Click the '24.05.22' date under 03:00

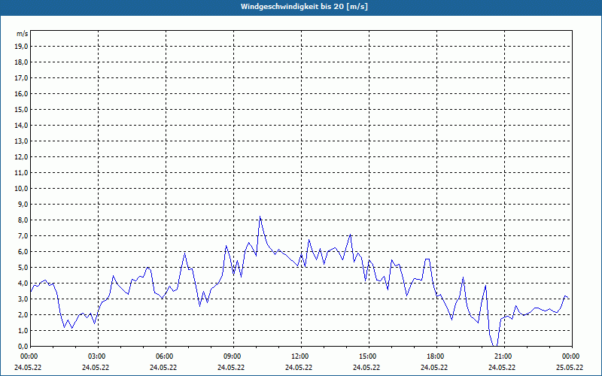tap(96, 368)
